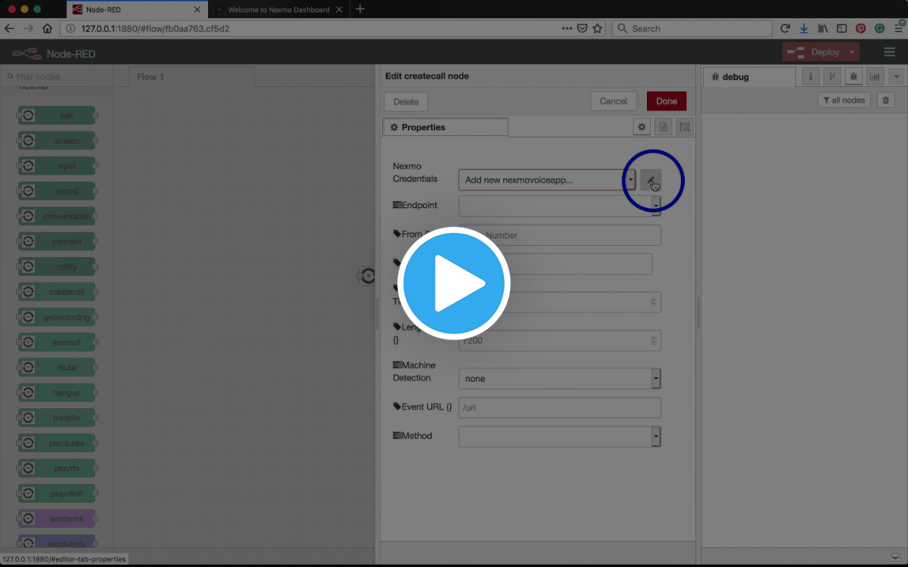Select the stream node in palette
This screenshot has width=908, height=567.
tap(58, 141)
